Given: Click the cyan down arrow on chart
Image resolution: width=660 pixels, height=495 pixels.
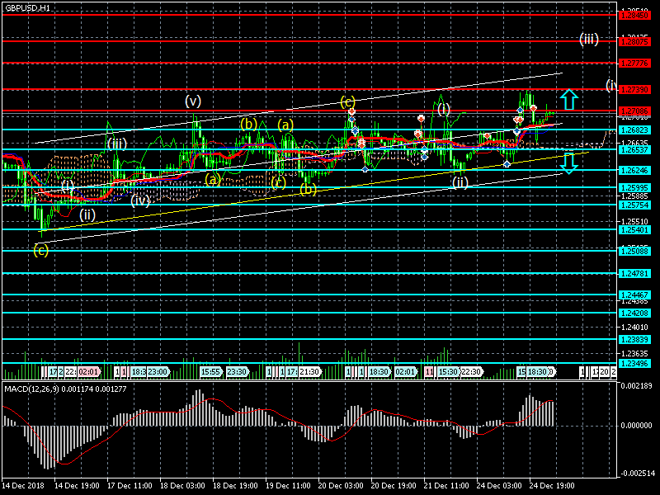Looking at the screenshot, I should [x=568, y=163].
